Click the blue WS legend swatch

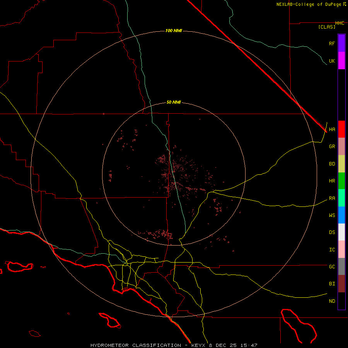pos(341,215)
